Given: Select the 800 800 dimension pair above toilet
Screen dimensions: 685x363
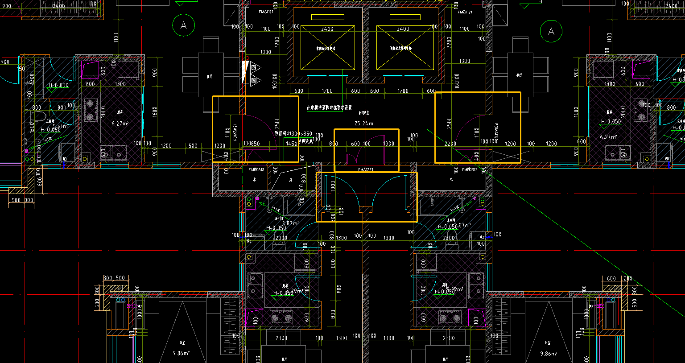Looking at the screenshot, I should pyautogui.click(x=49, y=107).
